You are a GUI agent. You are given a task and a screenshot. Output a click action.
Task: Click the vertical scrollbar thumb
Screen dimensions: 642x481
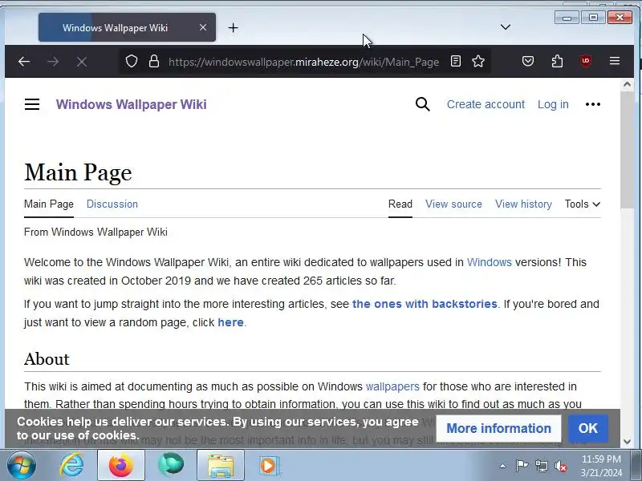627,150
